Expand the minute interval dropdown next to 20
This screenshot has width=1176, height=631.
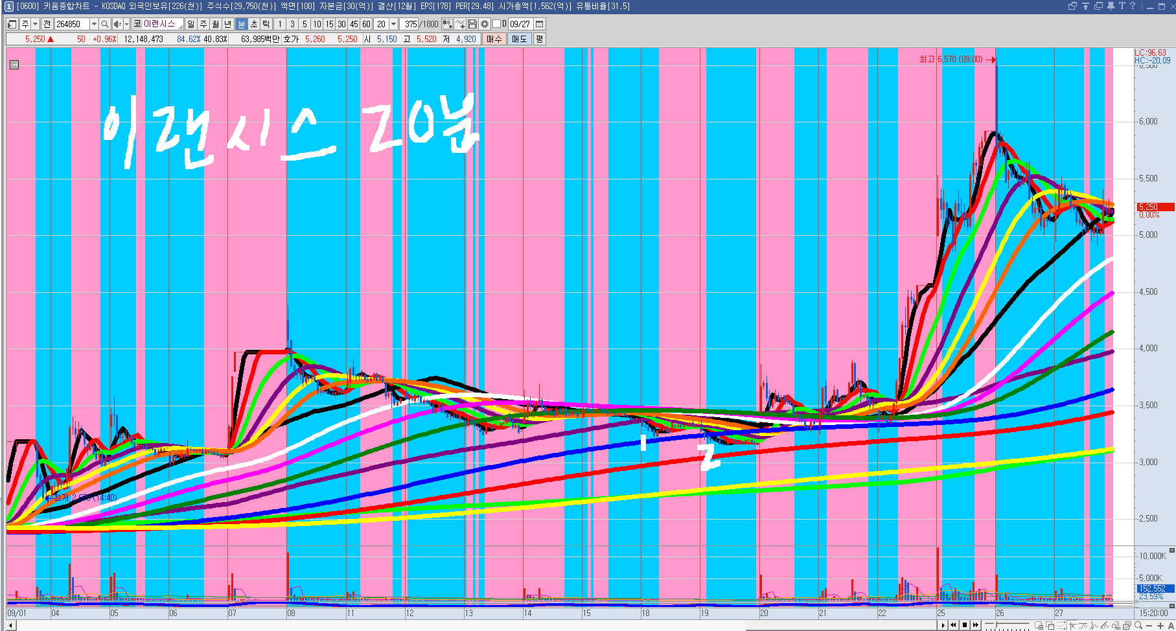pos(393,24)
